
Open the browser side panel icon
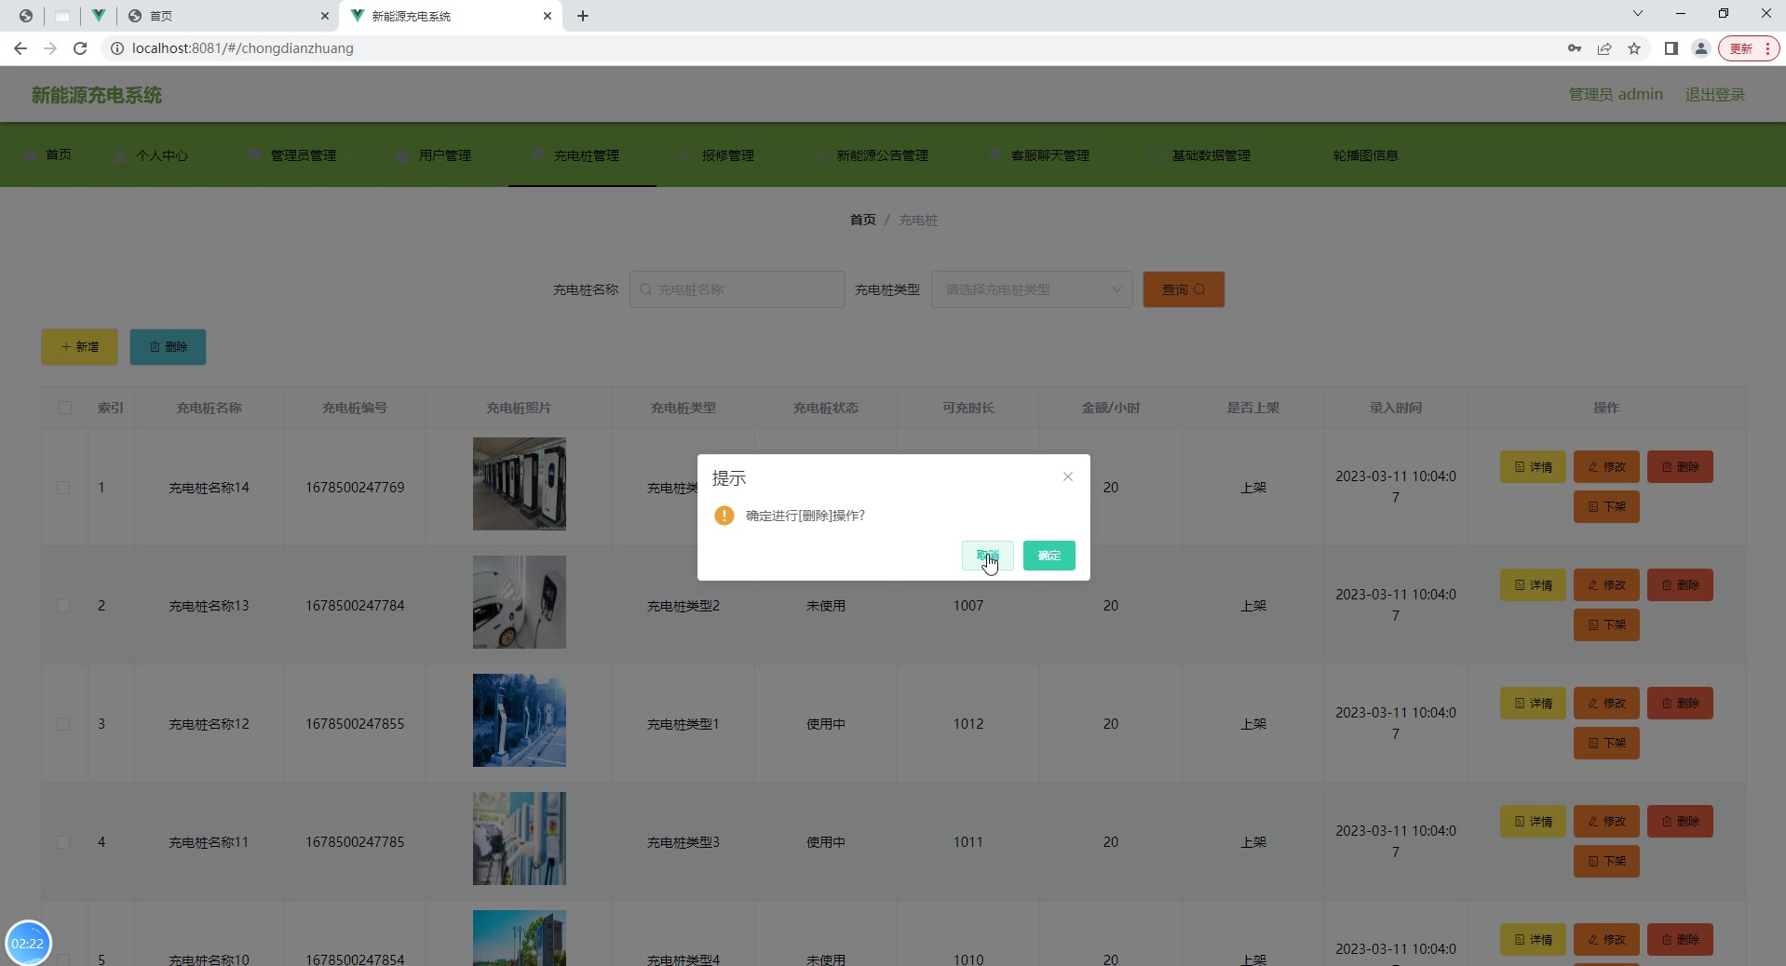pyautogui.click(x=1671, y=48)
